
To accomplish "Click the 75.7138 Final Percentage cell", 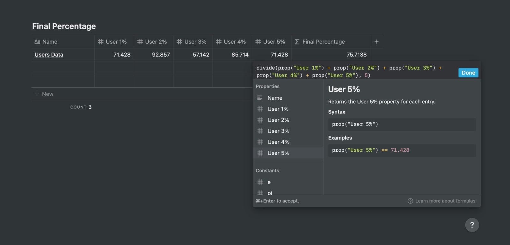I will pyautogui.click(x=331, y=55).
